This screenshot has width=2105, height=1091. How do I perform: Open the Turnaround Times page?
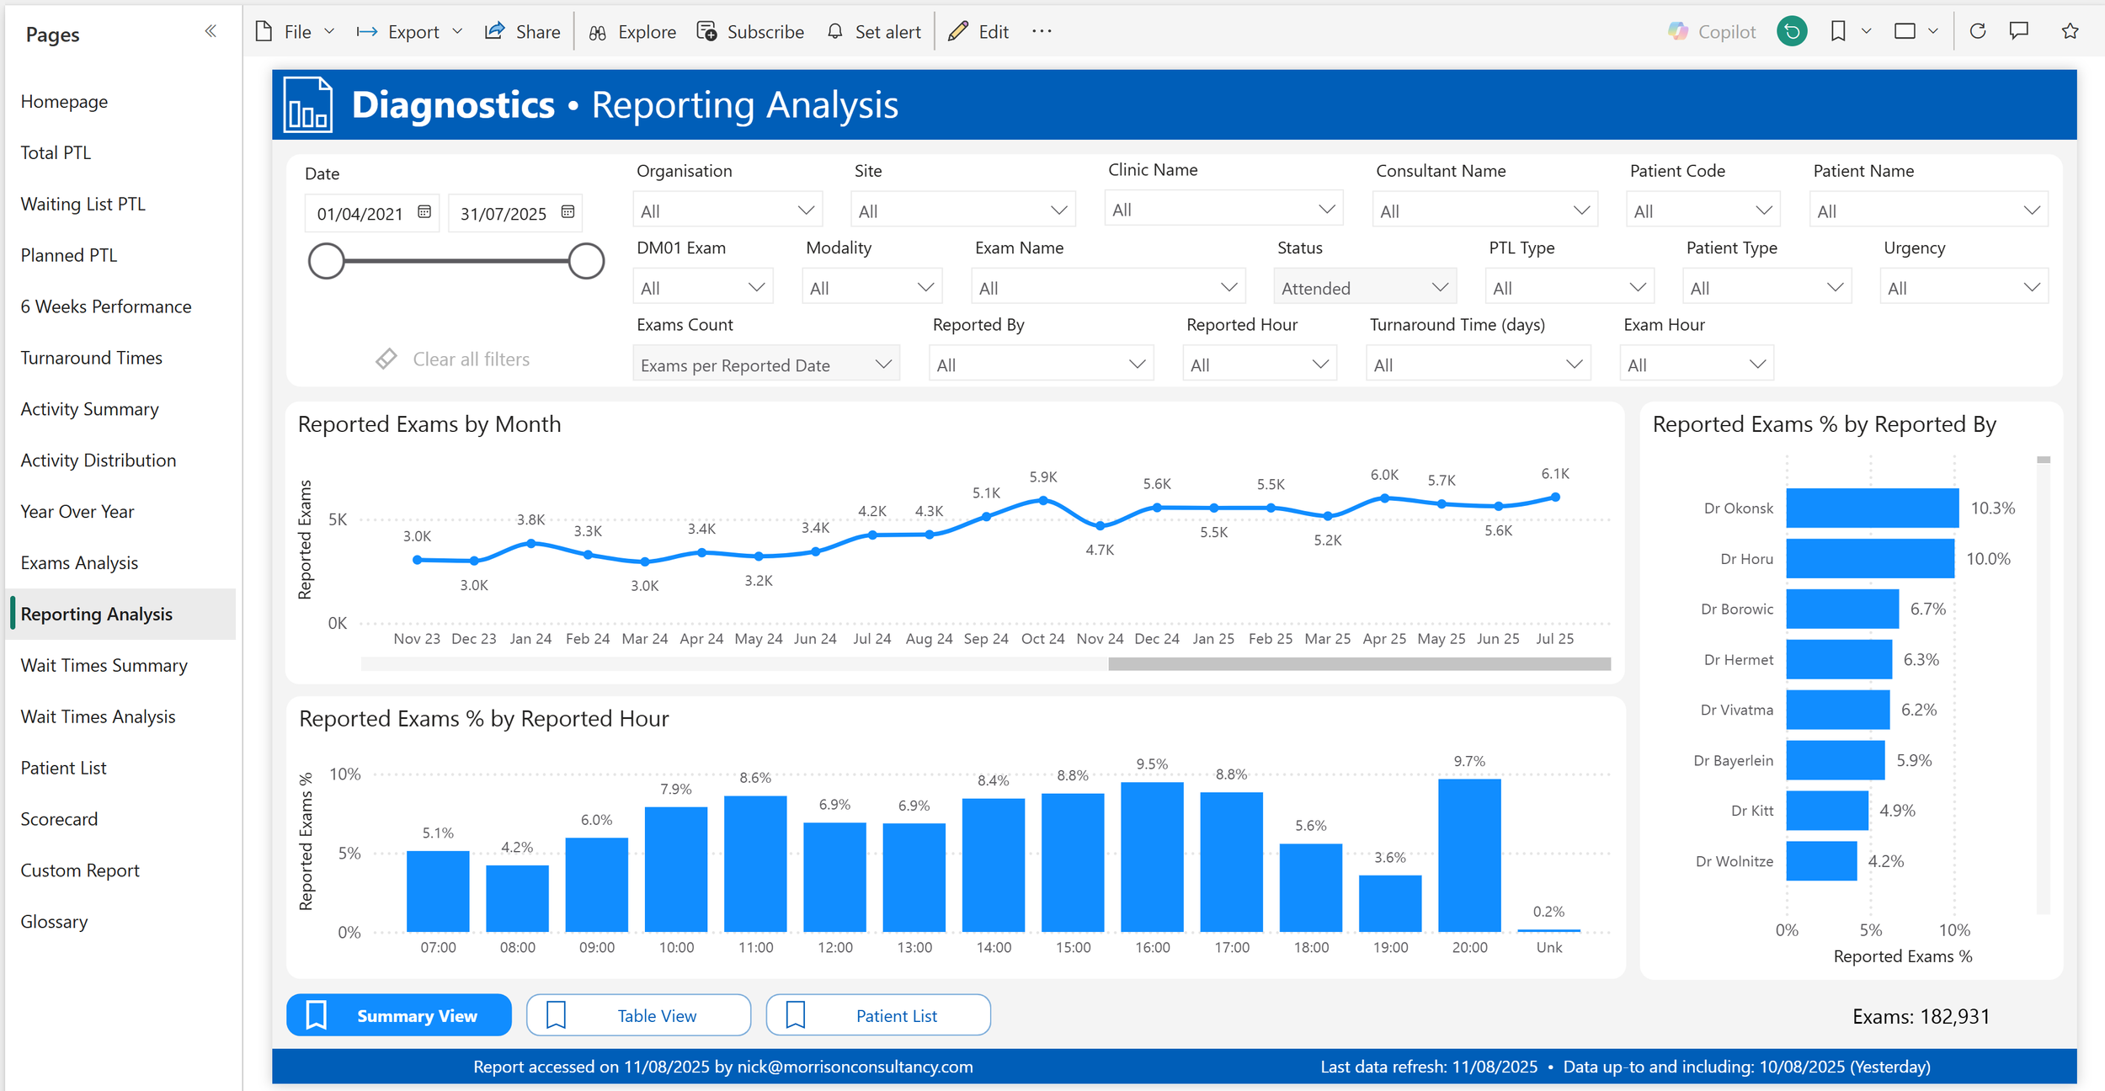[x=91, y=358]
